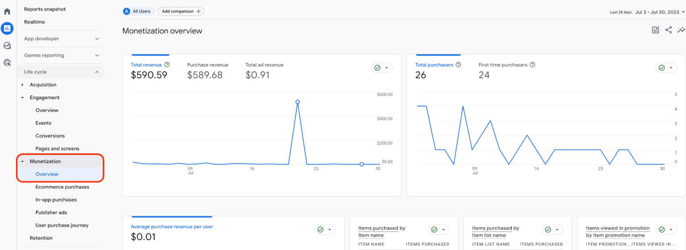Screen dimensions: 686x250
Task: Open the Reports icon in left rail
Action: pos(7,29)
